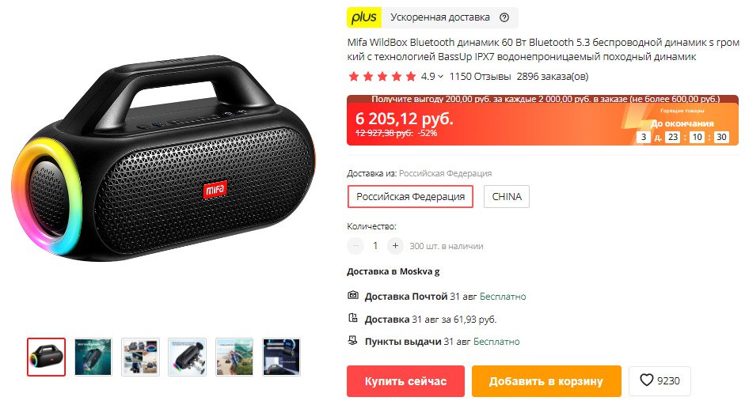Increase quantity with the plus button

[x=395, y=246]
